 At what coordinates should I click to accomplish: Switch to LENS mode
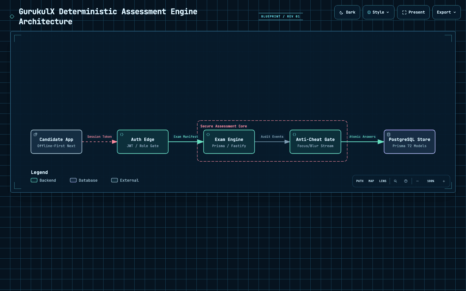[383, 181]
